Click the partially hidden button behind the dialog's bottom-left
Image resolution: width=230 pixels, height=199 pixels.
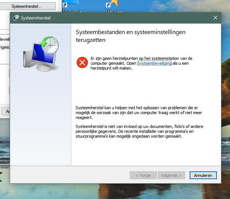pyautogui.click(x=6, y=111)
